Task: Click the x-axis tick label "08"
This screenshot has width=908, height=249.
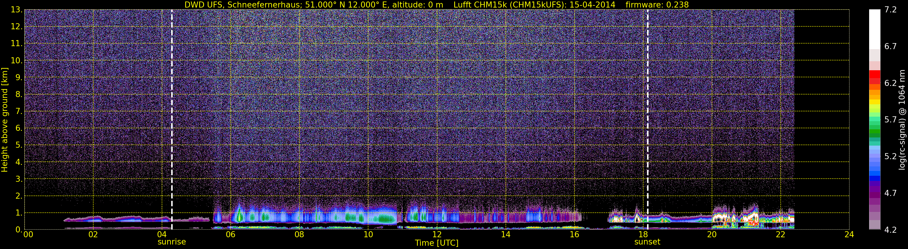Action: click(299, 235)
